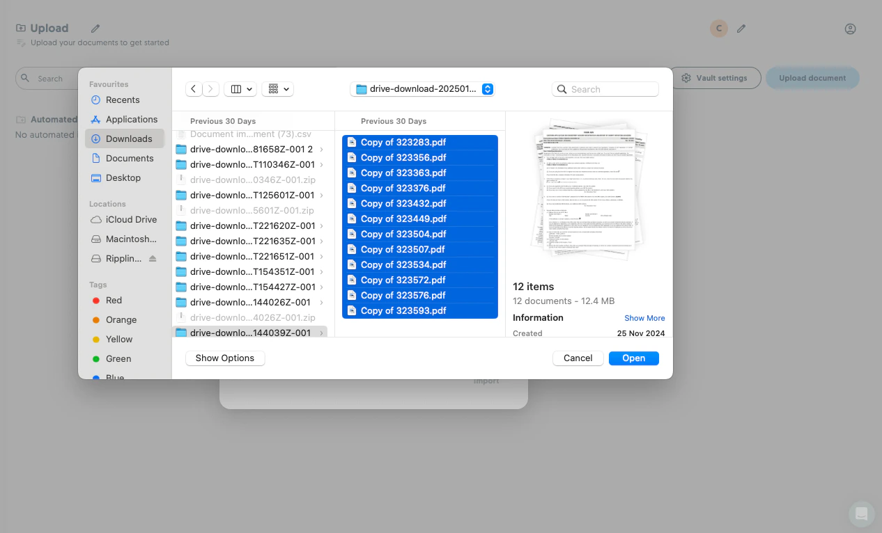
Task: Select Copy of 323356.pdf
Action: tap(420, 157)
